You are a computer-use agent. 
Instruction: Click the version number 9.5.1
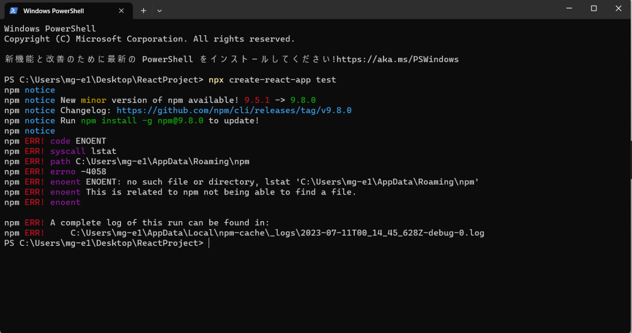pos(257,100)
